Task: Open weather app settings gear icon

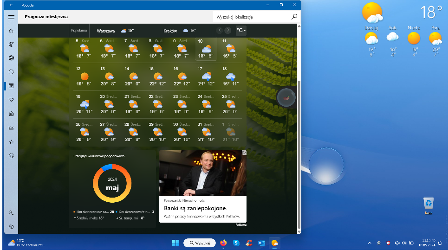Action: [x=11, y=227]
